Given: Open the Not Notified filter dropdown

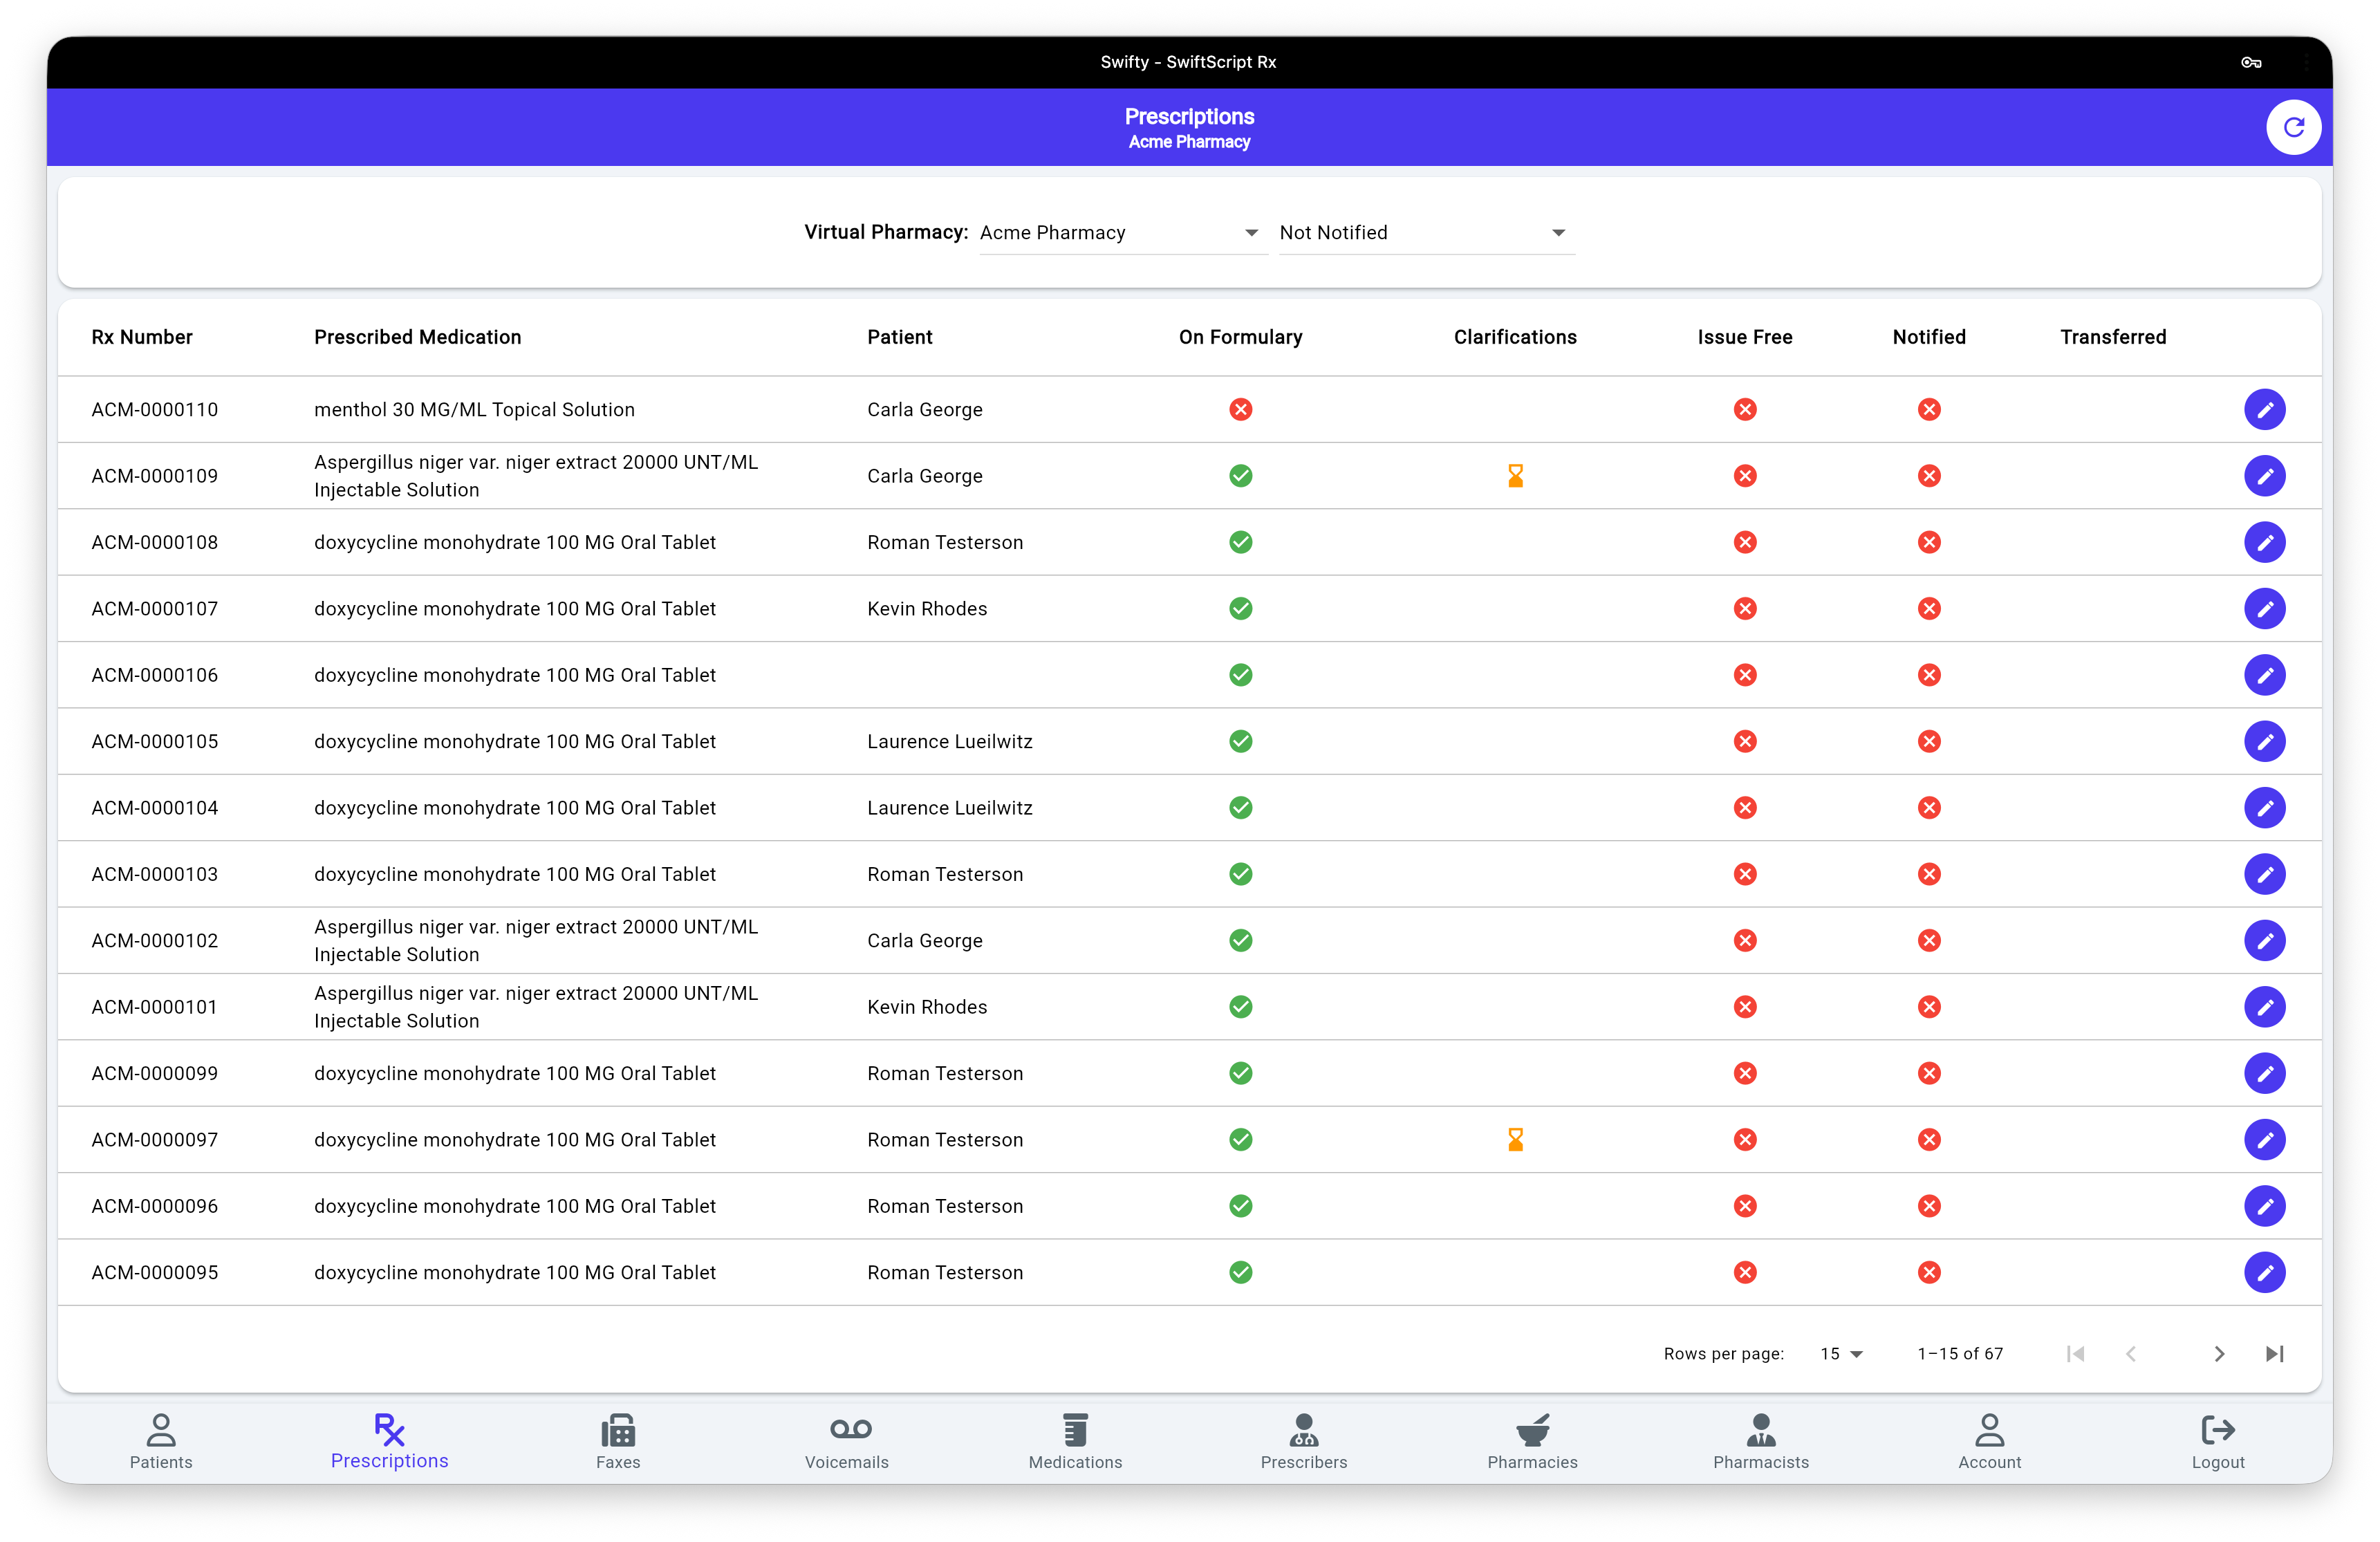Looking at the screenshot, I should click(1426, 233).
